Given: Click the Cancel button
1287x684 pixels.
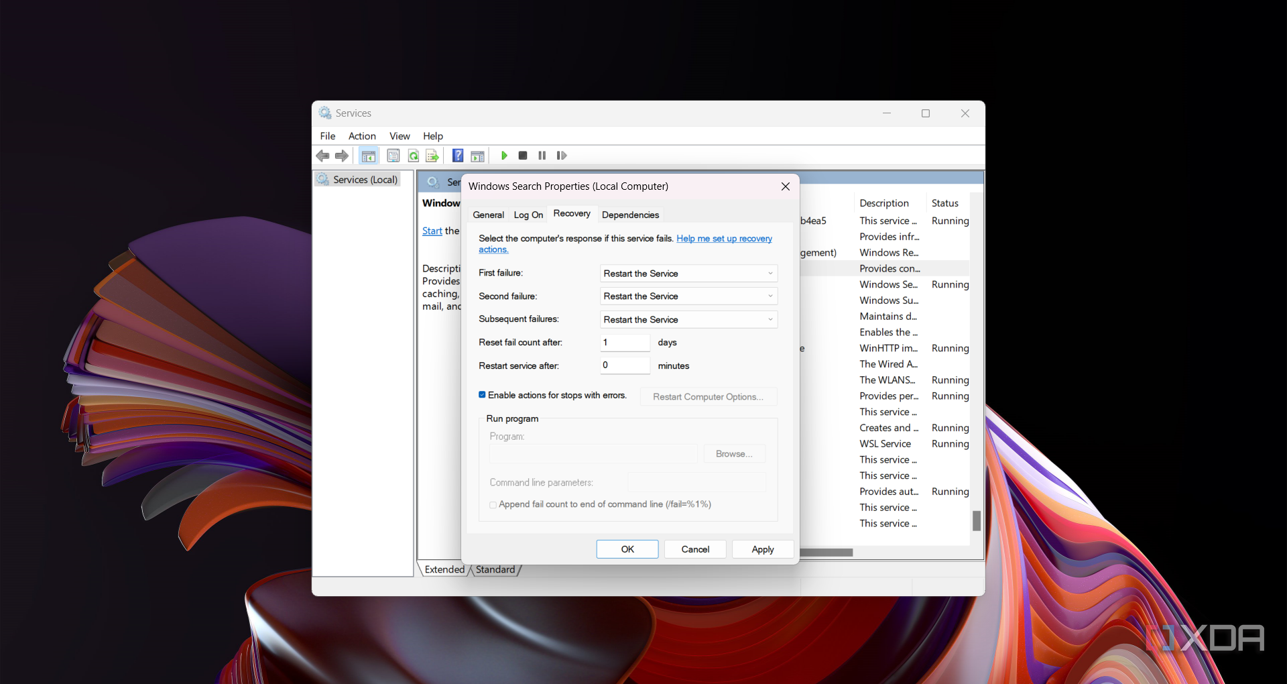Looking at the screenshot, I should pos(695,549).
